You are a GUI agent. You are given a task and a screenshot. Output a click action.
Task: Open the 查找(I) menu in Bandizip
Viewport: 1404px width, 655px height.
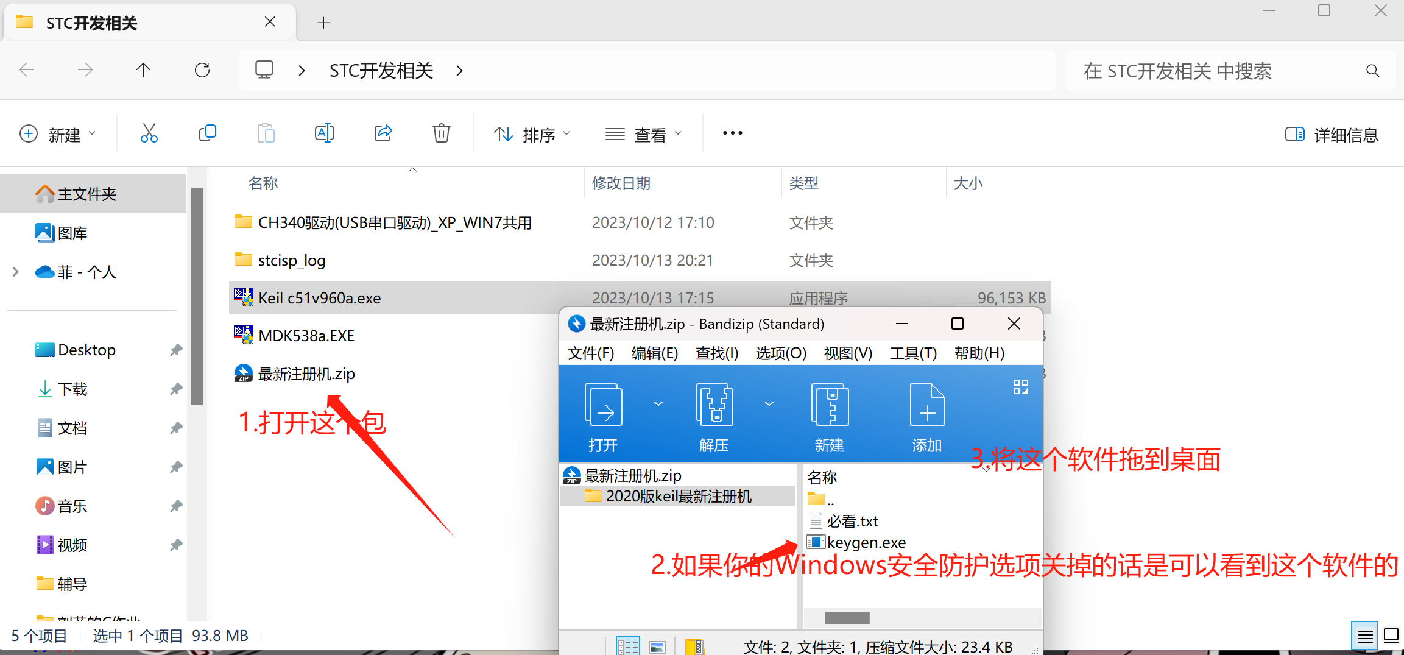click(x=717, y=353)
